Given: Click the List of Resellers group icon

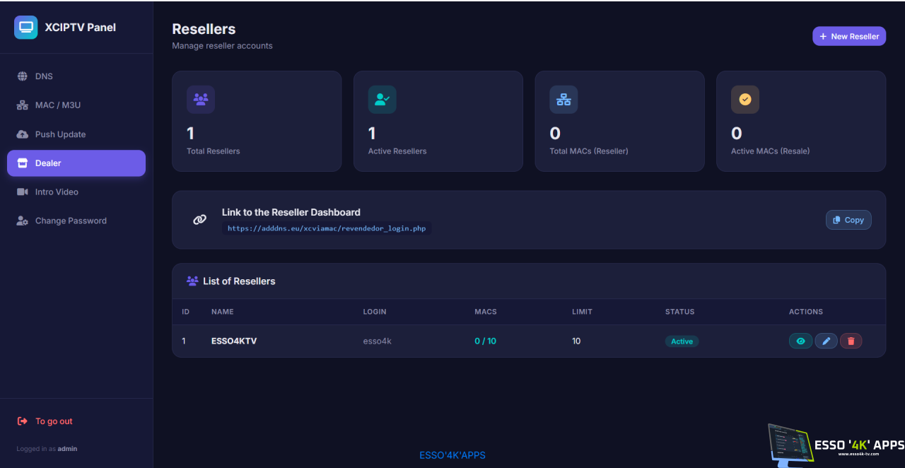Looking at the screenshot, I should coord(192,281).
